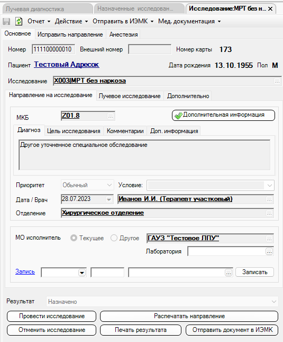Click ellipsis button in the Отделение field
Screen dimensions: 283x342
coord(269,213)
